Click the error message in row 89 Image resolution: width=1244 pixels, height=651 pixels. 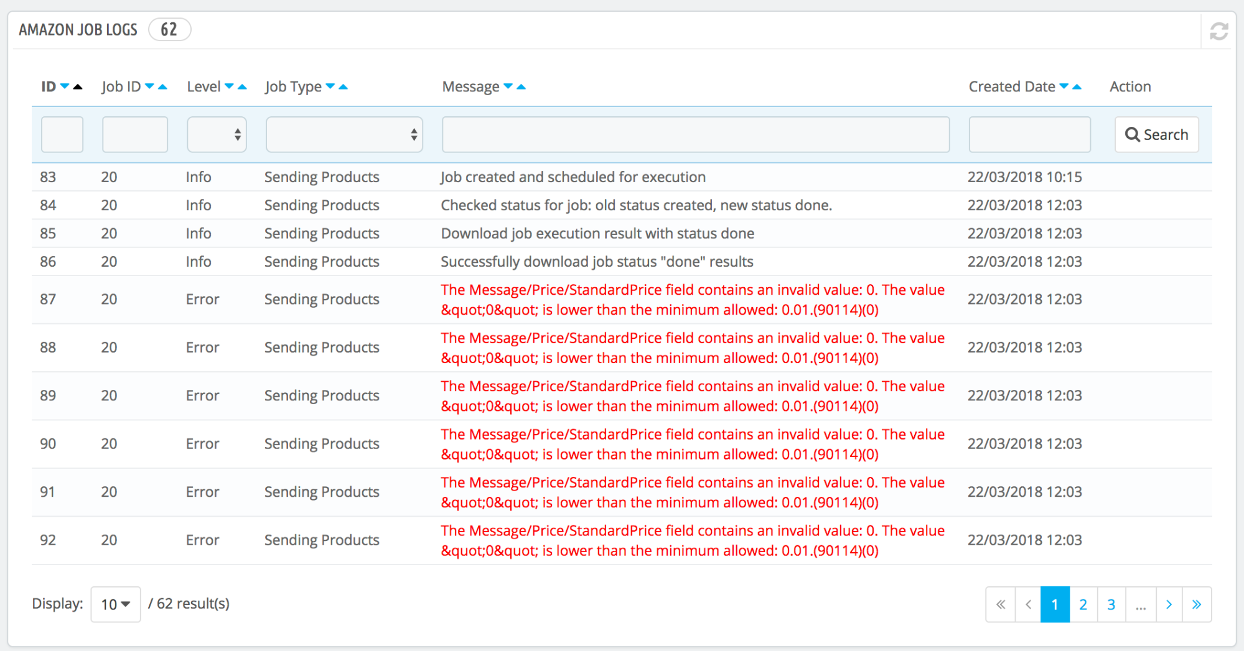coord(693,396)
